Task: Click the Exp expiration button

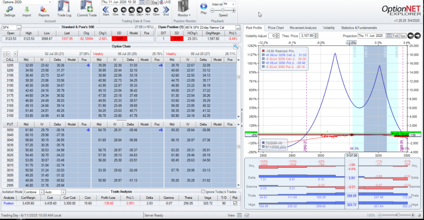Action: click(x=155, y=2)
